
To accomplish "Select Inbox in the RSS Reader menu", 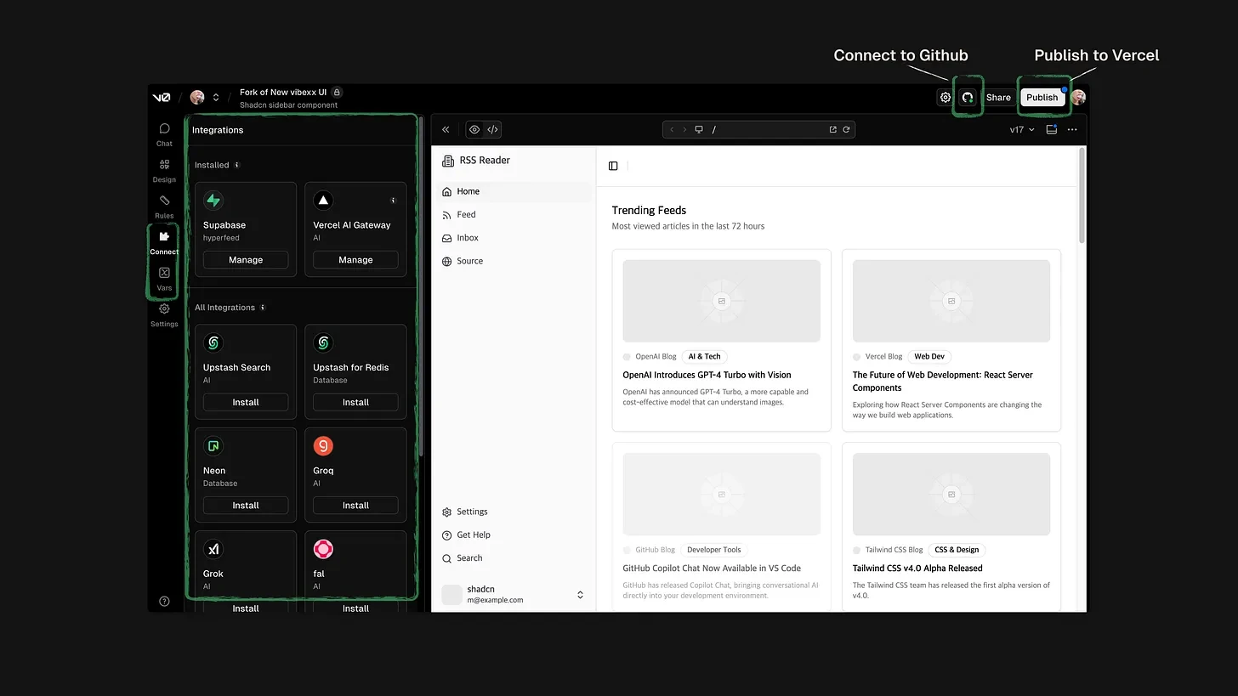I will (x=467, y=238).
